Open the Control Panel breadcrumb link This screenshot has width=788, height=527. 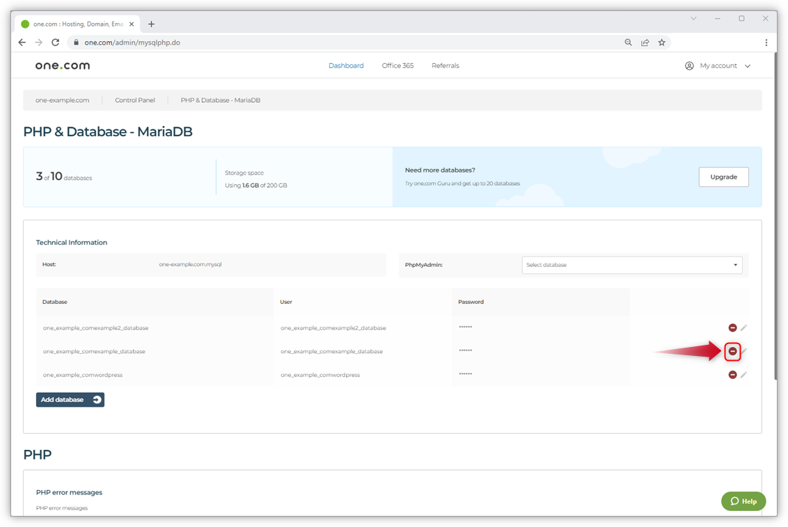[135, 100]
